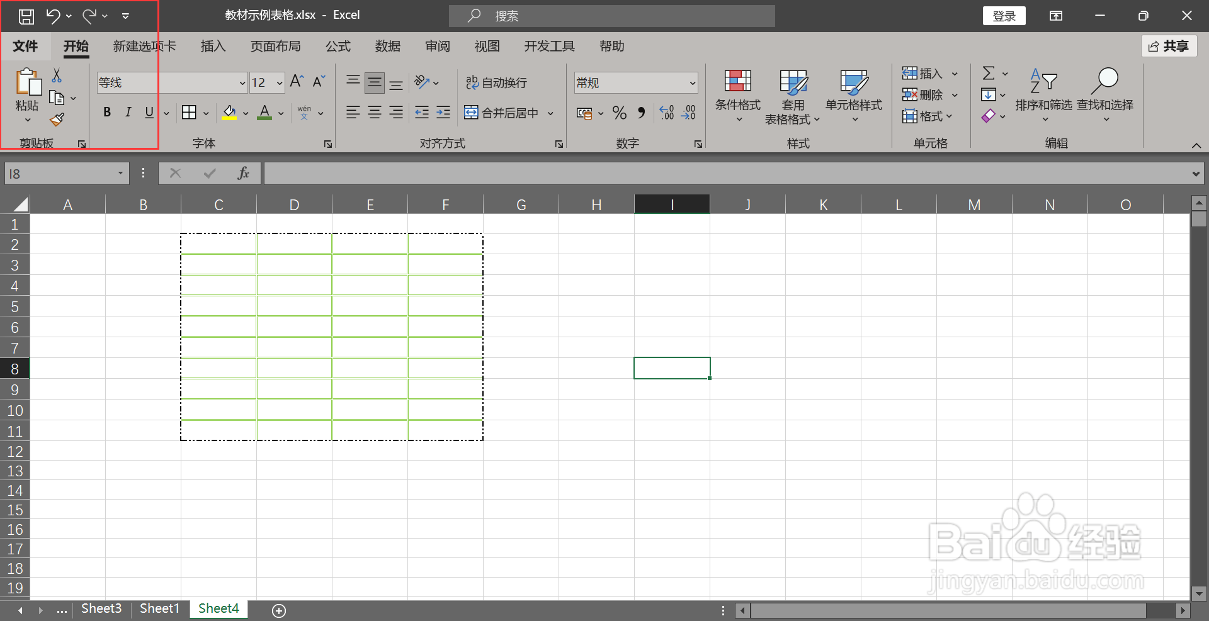Decrease font size with smaller A icon

[x=319, y=82]
